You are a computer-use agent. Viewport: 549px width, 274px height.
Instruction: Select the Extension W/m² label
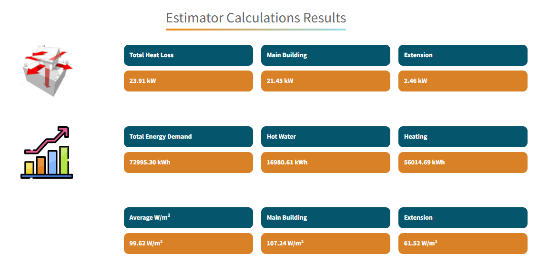point(463,218)
